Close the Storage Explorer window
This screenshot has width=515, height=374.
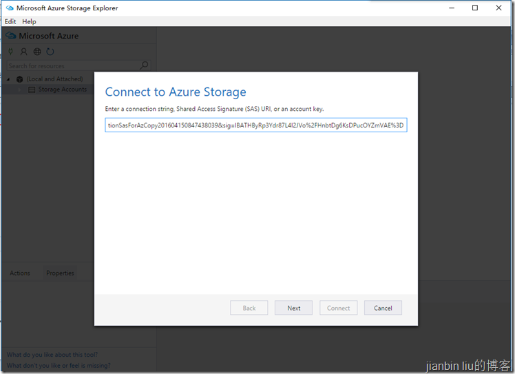[498, 8]
